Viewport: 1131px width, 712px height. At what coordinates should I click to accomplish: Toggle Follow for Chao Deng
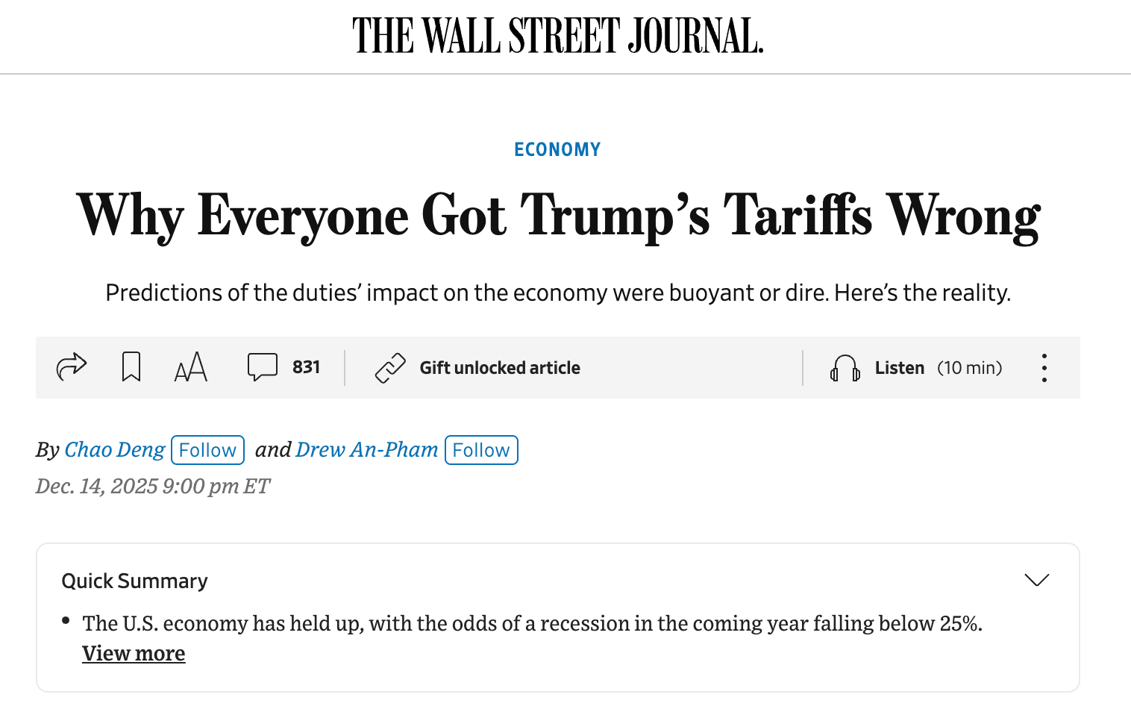coord(207,450)
